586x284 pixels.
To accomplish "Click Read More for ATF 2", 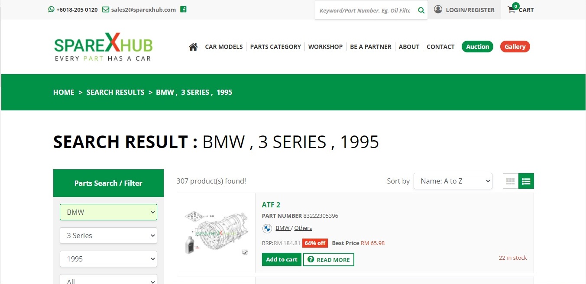I will [329, 260].
